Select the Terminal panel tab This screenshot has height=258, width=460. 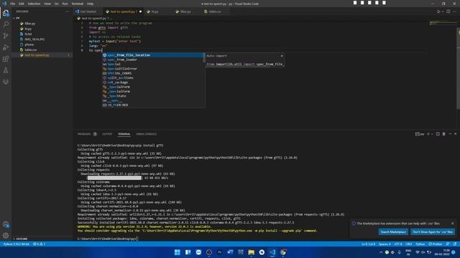pos(124,134)
